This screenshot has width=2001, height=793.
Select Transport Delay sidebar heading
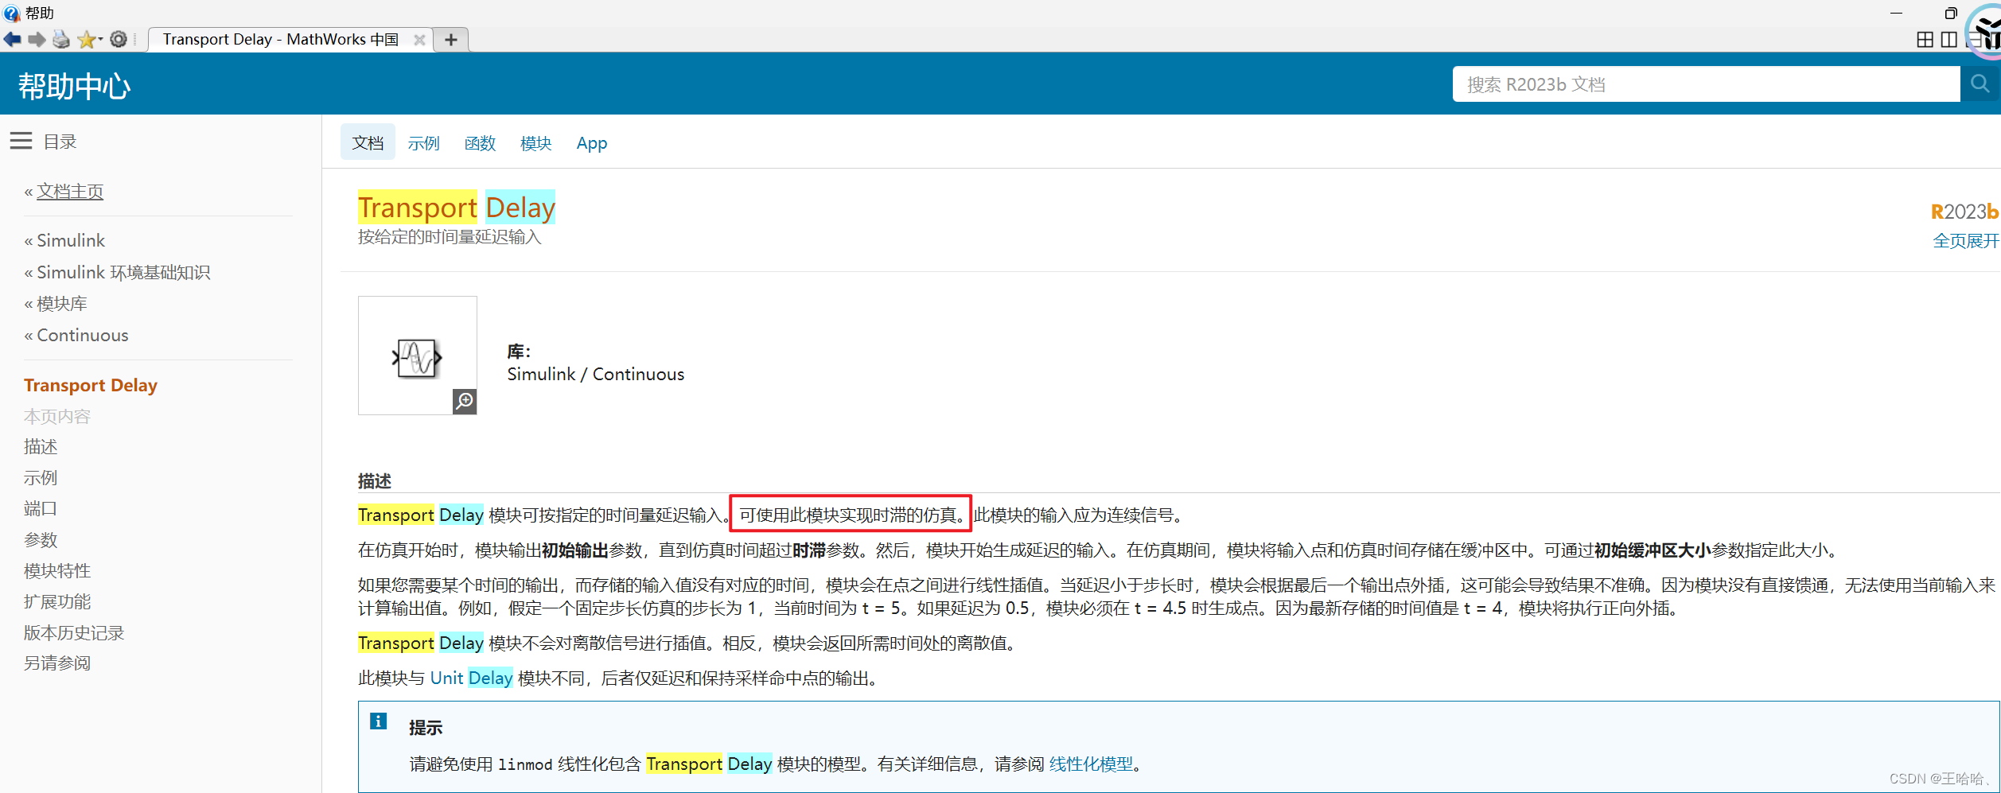(91, 385)
